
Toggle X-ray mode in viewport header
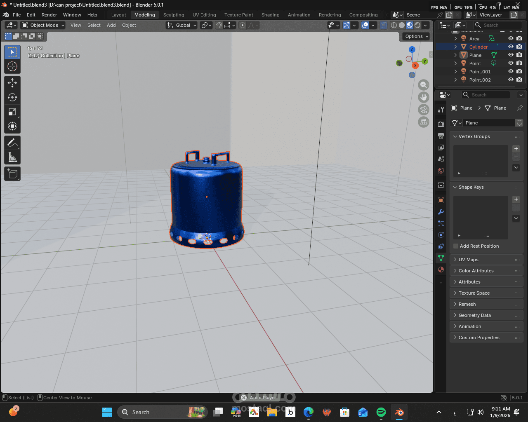(x=384, y=25)
